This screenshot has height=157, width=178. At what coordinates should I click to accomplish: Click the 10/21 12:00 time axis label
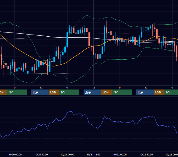point(93,154)
